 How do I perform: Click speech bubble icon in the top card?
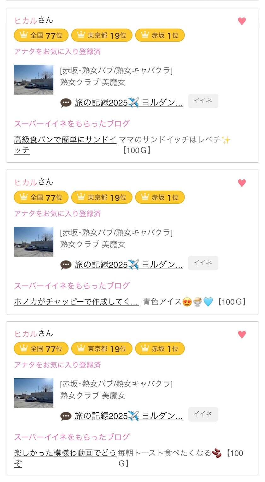click(x=66, y=103)
